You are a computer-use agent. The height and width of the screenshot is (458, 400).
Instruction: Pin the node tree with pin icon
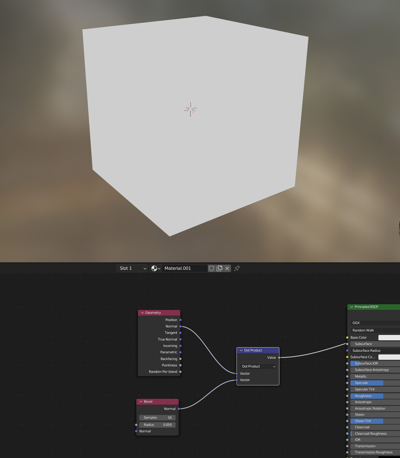[x=237, y=268]
